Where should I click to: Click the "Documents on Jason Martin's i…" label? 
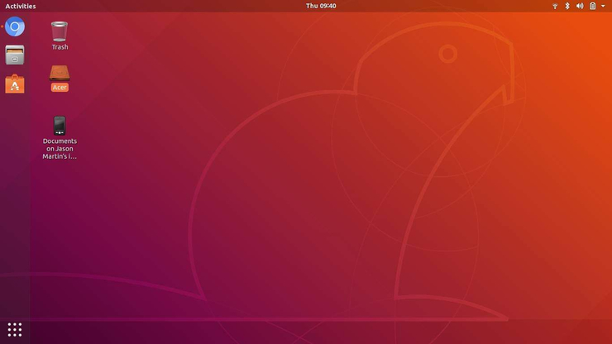coord(60,148)
